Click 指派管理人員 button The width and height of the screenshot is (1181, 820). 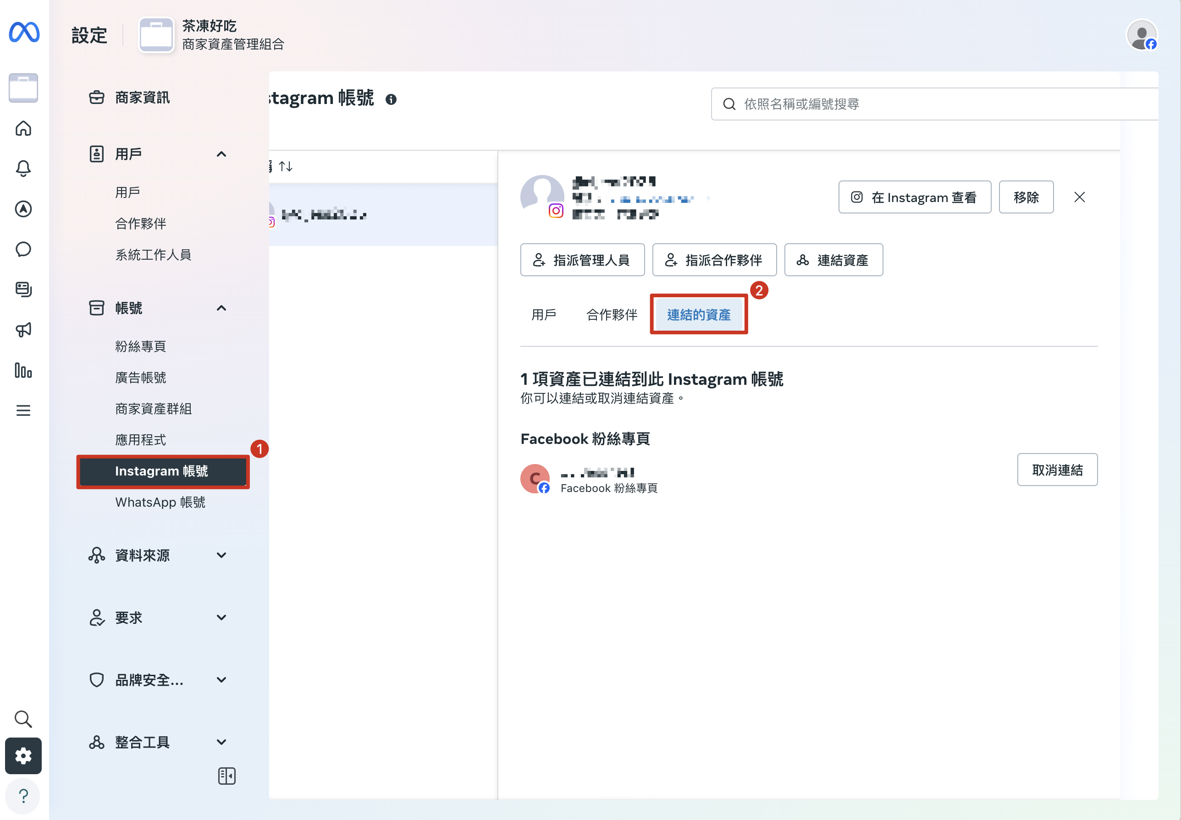click(582, 260)
